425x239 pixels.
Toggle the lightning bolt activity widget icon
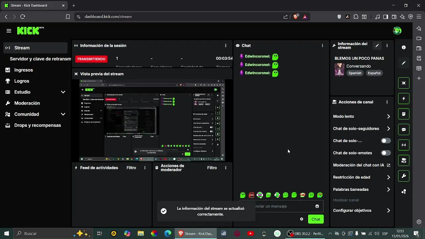click(404, 99)
